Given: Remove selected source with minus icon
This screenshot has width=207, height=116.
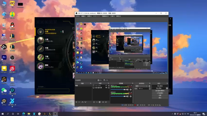Looking at the screenshot, I should point(97,102).
